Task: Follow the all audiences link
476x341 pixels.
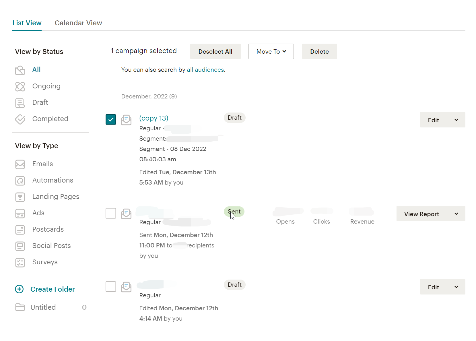Action: (205, 70)
